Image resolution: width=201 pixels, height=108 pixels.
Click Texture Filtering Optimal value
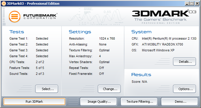[x=104, y=50]
